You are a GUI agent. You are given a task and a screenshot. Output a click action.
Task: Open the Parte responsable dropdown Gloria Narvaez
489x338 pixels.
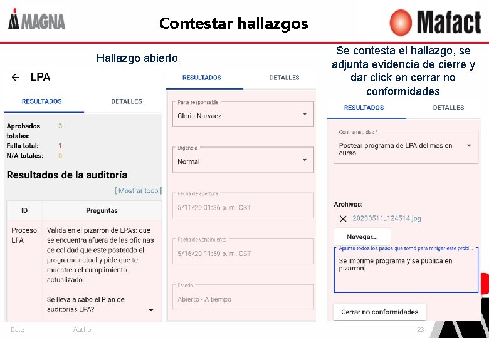243,114
